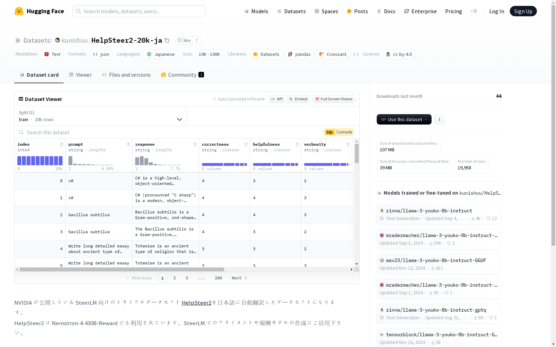Open the API button in Dataset Viewer
This screenshot has height=347, width=556.
[x=277, y=99]
